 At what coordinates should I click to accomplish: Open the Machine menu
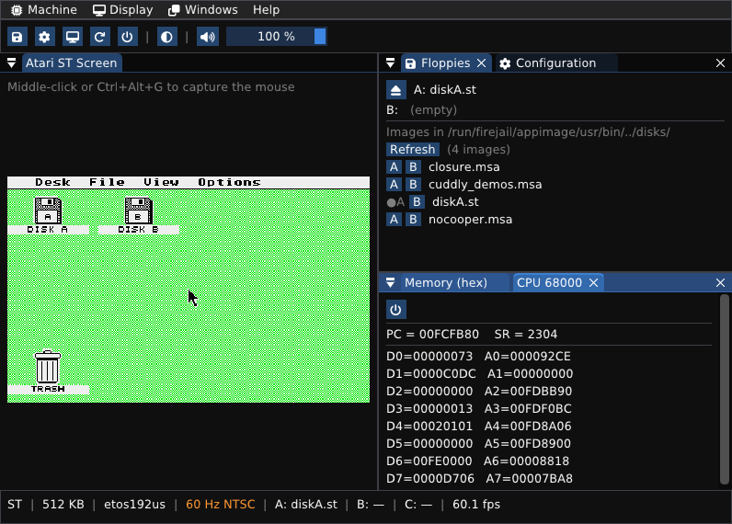click(44, 10)
